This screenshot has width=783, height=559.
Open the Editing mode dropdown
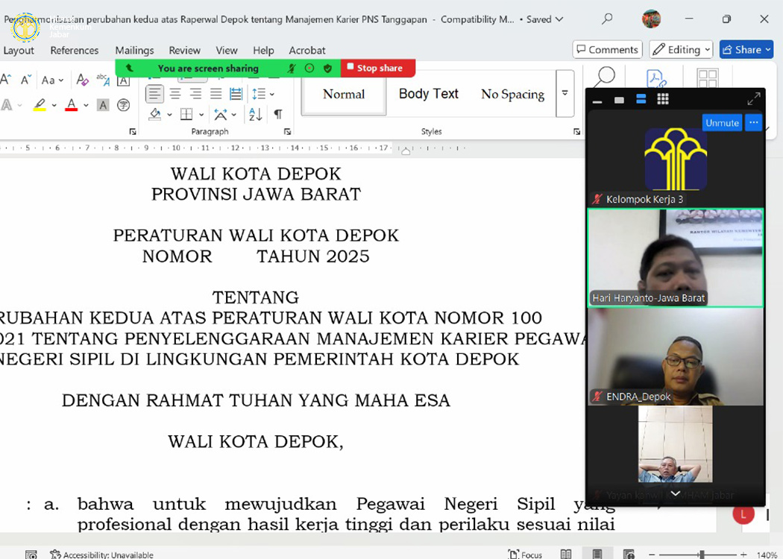tap(681, 49)
